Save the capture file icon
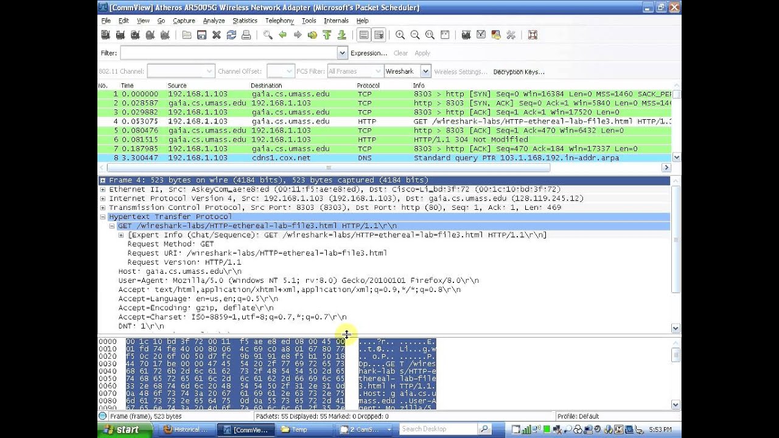 tap(201, 35)
